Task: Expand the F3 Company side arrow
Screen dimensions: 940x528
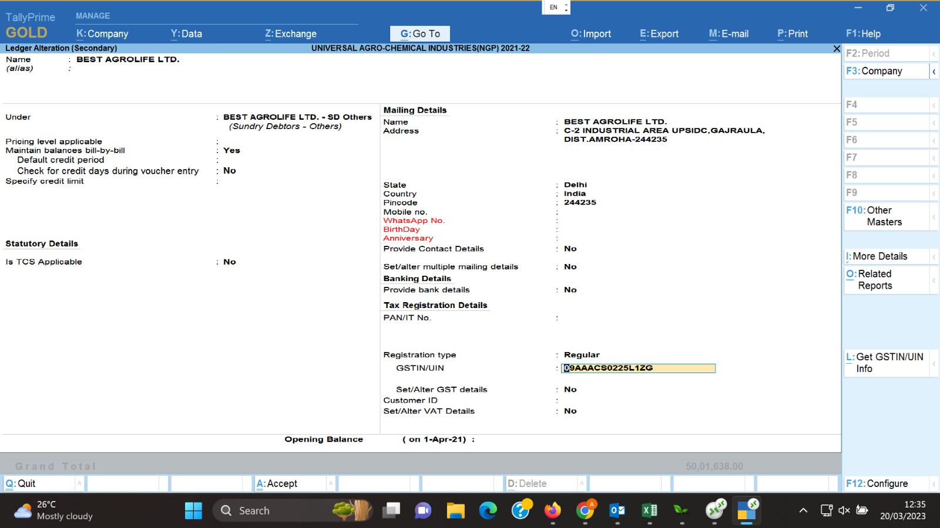Action: coord(934,72)
